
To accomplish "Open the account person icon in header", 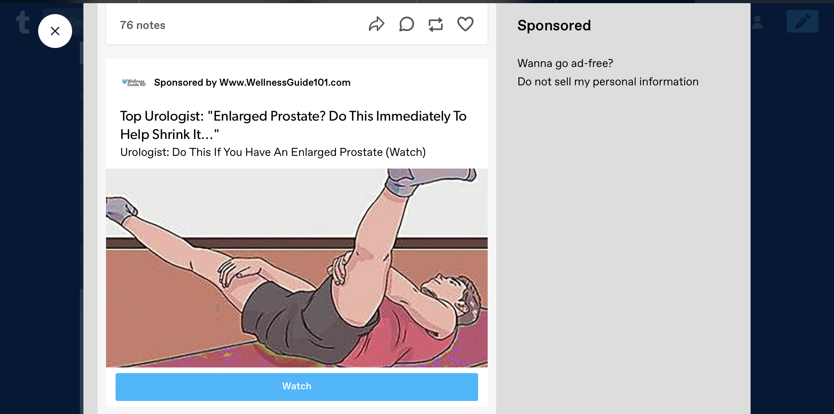I will click(757, 22).
